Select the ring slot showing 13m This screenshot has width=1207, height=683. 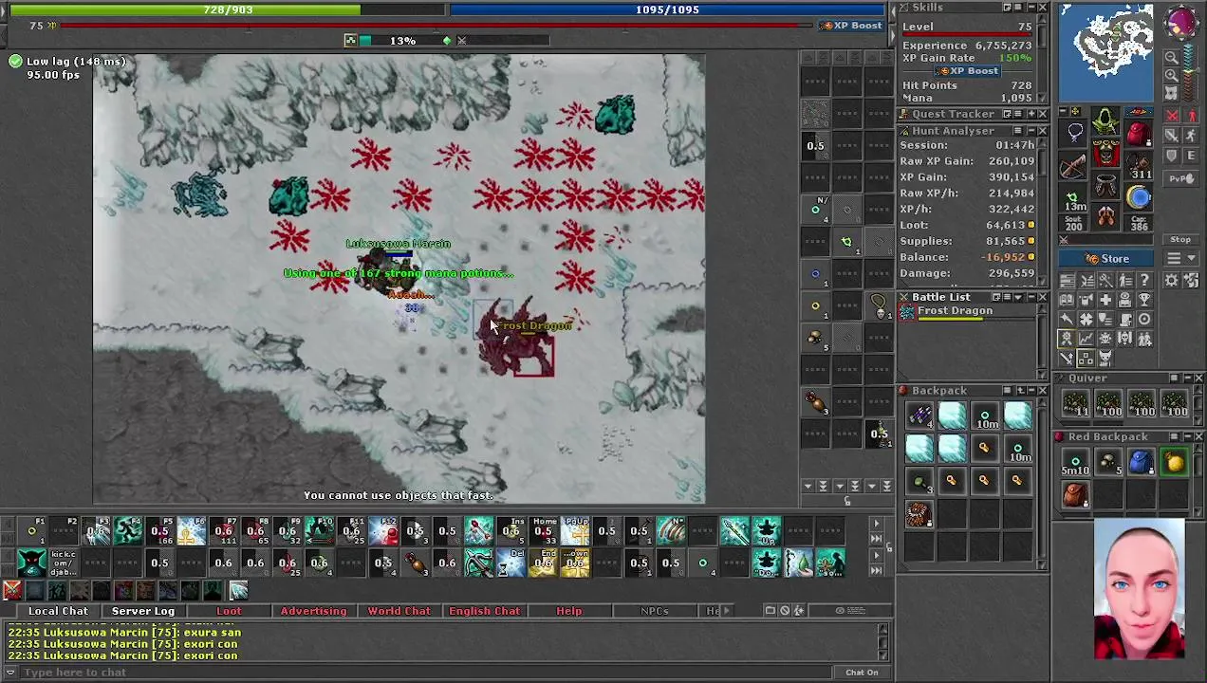1072,197
